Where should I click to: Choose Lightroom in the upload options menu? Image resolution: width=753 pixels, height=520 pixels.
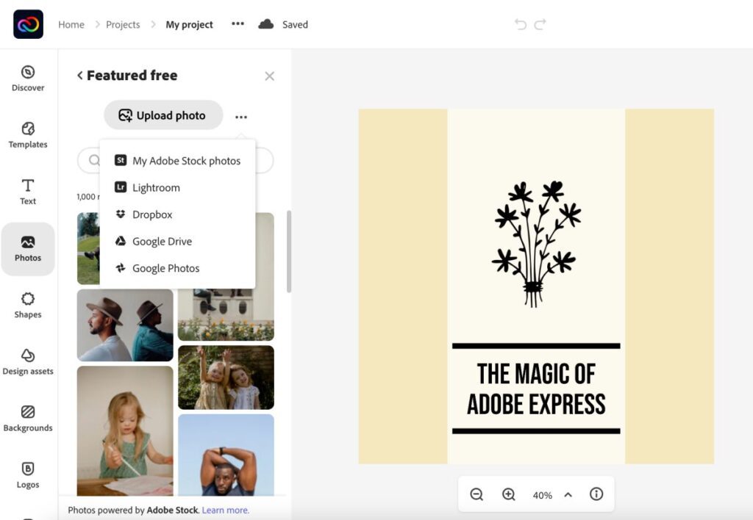(156, 187)
